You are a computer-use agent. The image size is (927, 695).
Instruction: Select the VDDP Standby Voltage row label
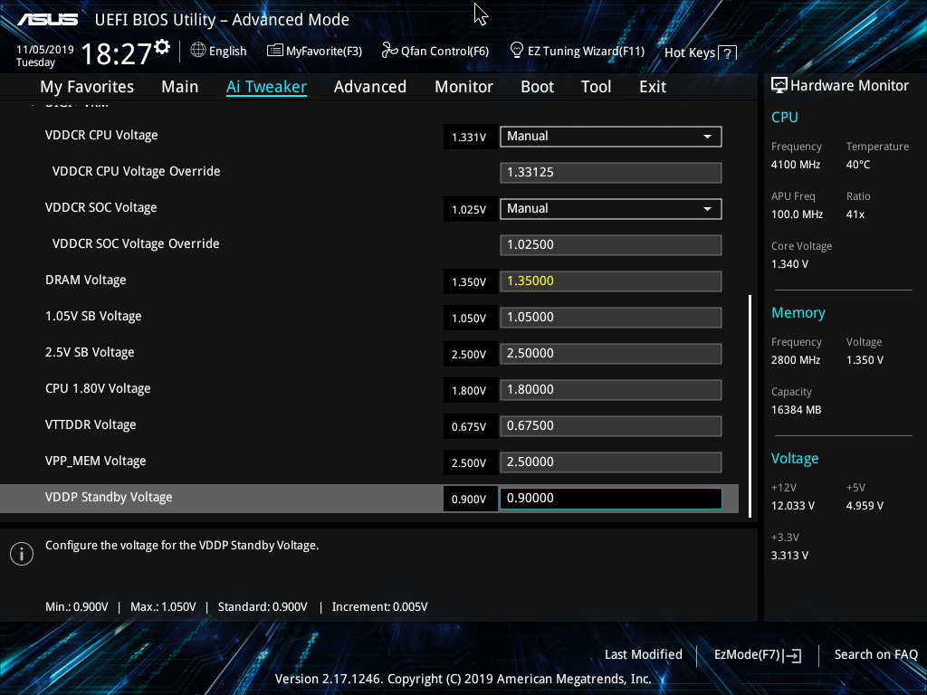109,497
